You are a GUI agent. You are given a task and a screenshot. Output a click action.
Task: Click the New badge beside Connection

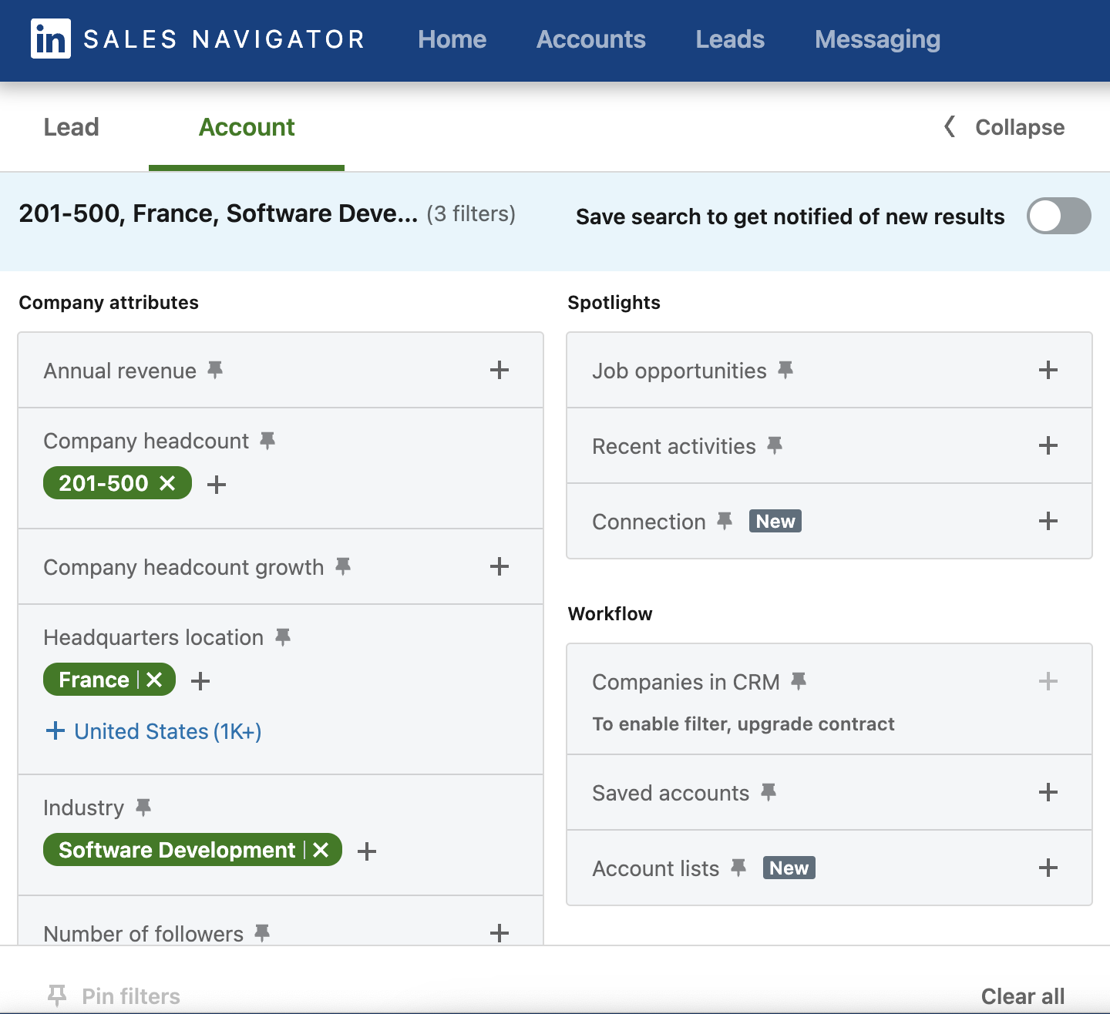pos(775,522)
